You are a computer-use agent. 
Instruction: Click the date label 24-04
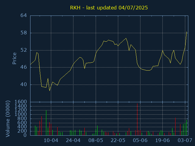[73, 141]
